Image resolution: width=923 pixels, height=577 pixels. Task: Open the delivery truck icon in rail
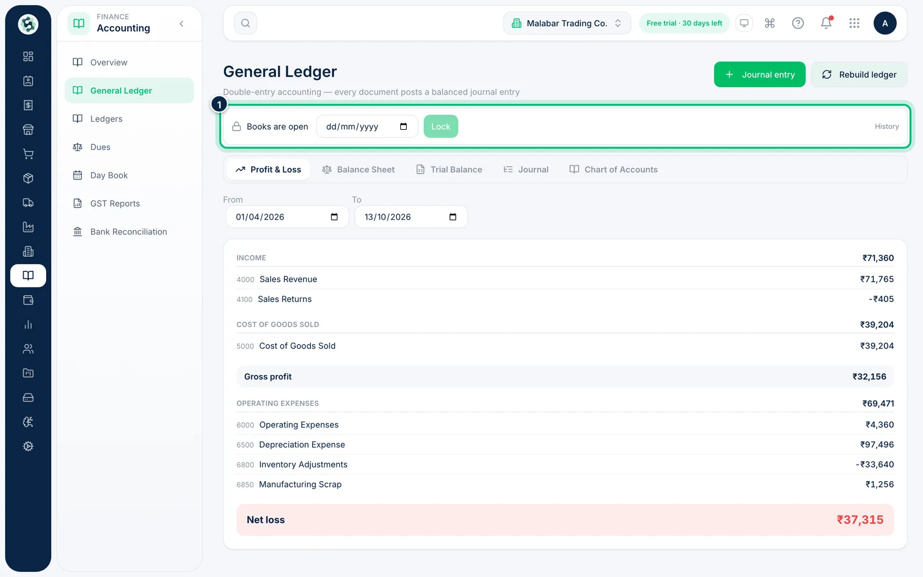click(28, 203)
